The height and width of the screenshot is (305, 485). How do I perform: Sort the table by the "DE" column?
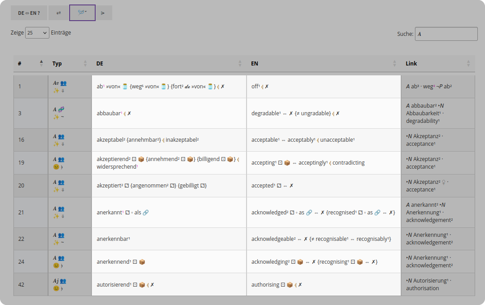169,63
